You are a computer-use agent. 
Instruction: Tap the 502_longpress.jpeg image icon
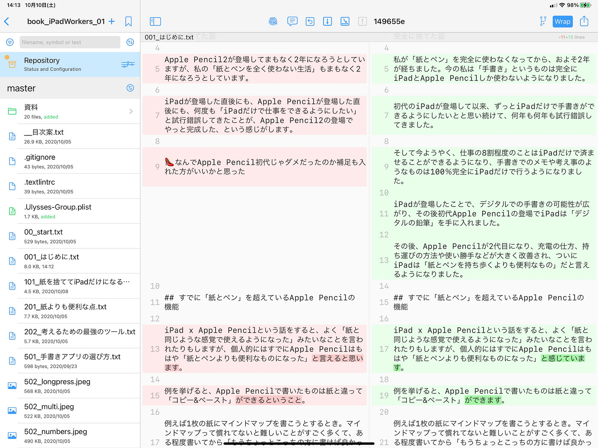coord(12,386)
